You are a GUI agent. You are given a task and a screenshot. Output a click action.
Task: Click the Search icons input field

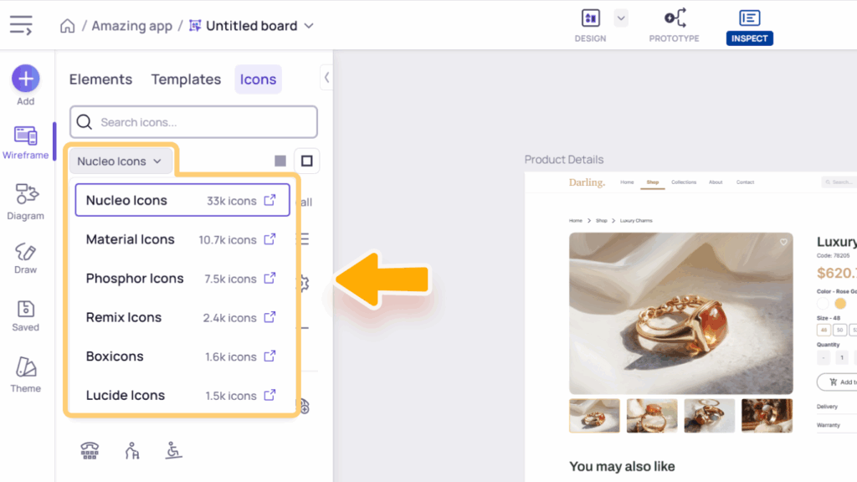pos(201,122)
